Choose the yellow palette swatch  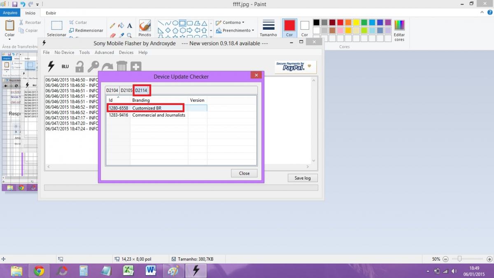pyautogui.click(x=356, y=23)
